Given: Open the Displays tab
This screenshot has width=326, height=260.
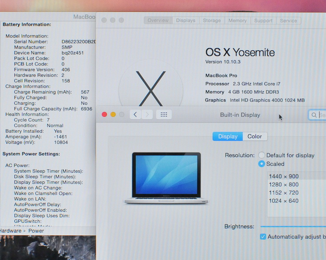Looking at the screenshot, I should tap(186, 20).
